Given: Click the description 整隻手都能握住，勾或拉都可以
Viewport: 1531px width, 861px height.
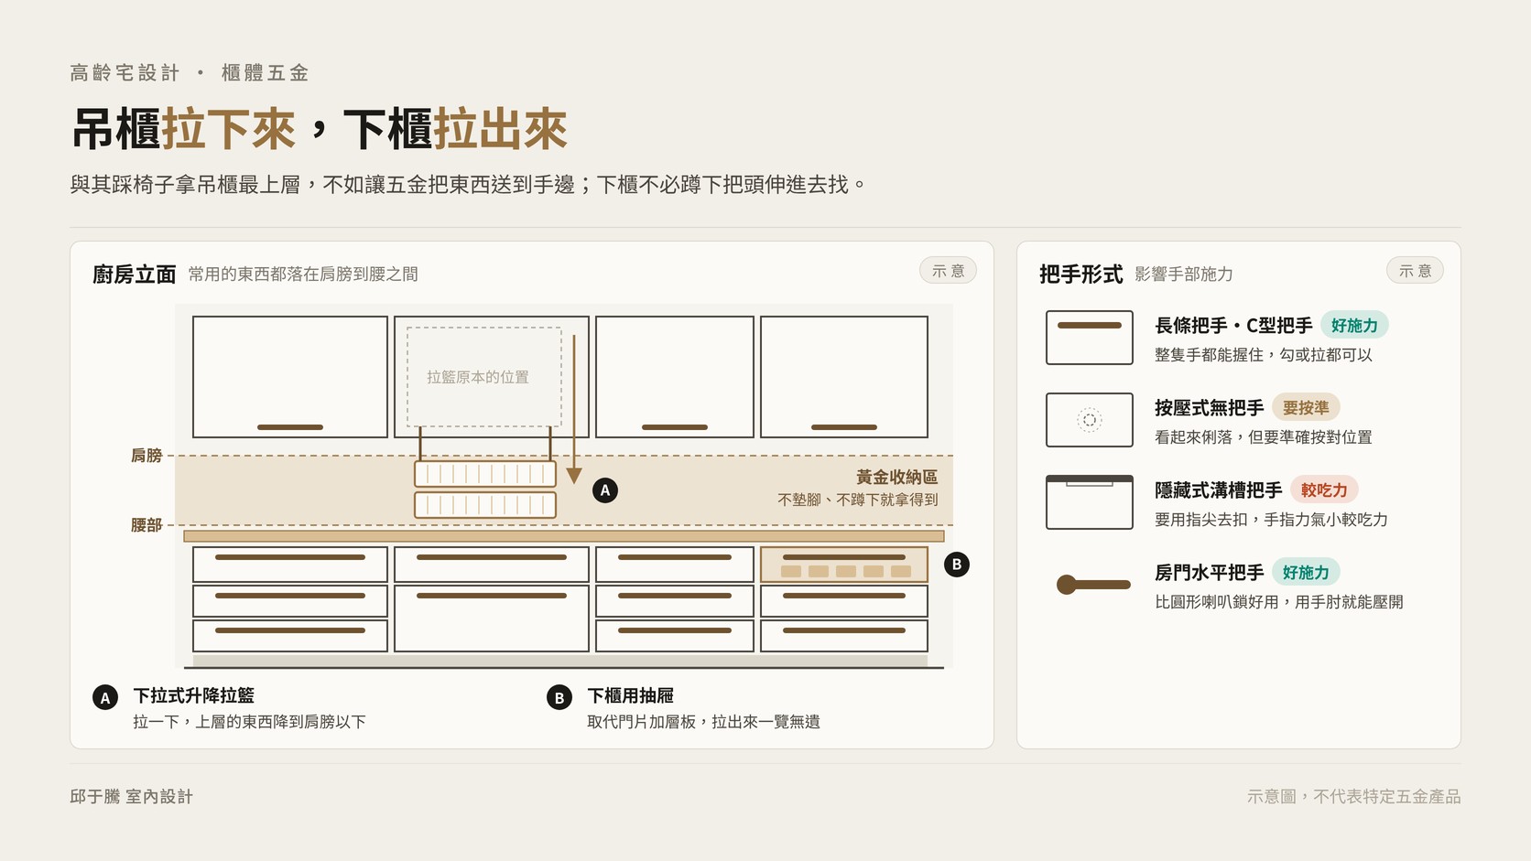Looking at the screenshot, I should click(x=1263, y=355).
